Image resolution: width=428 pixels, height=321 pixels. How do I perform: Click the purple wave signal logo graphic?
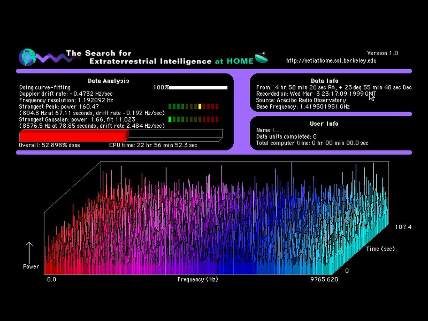(x=49, y=58)
